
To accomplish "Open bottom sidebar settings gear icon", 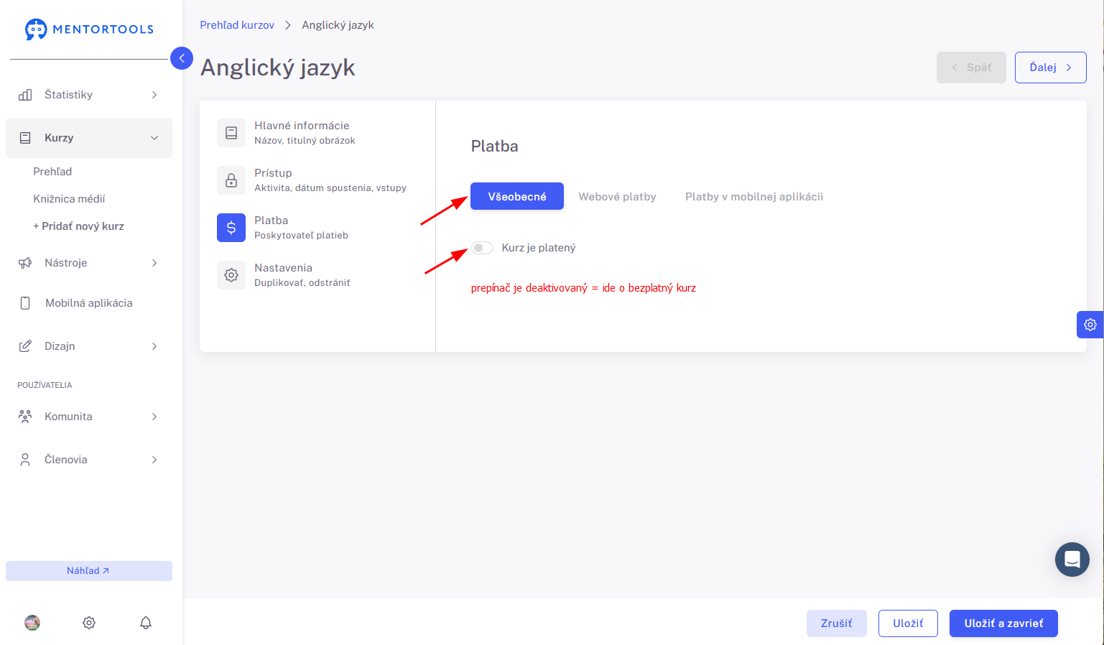I will click(x=89, y=623).
